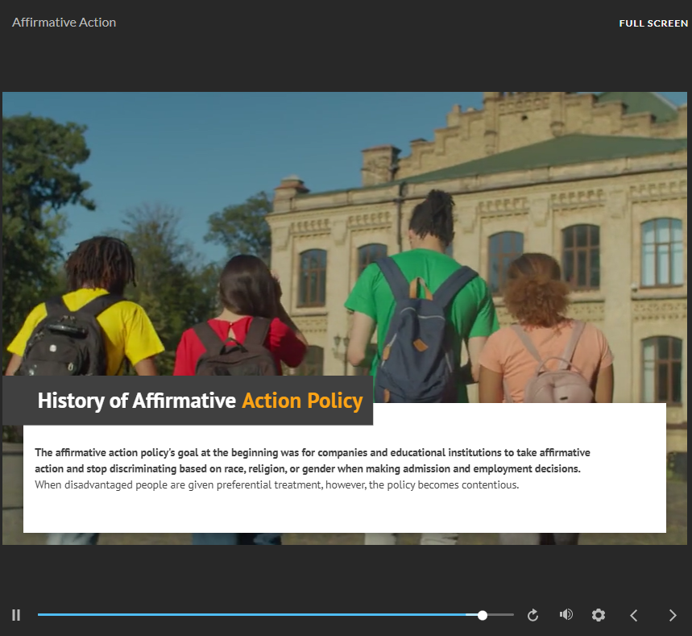Click the sentence starting "When disadvantaged people"
692x636 pixels.
point(276,485)
